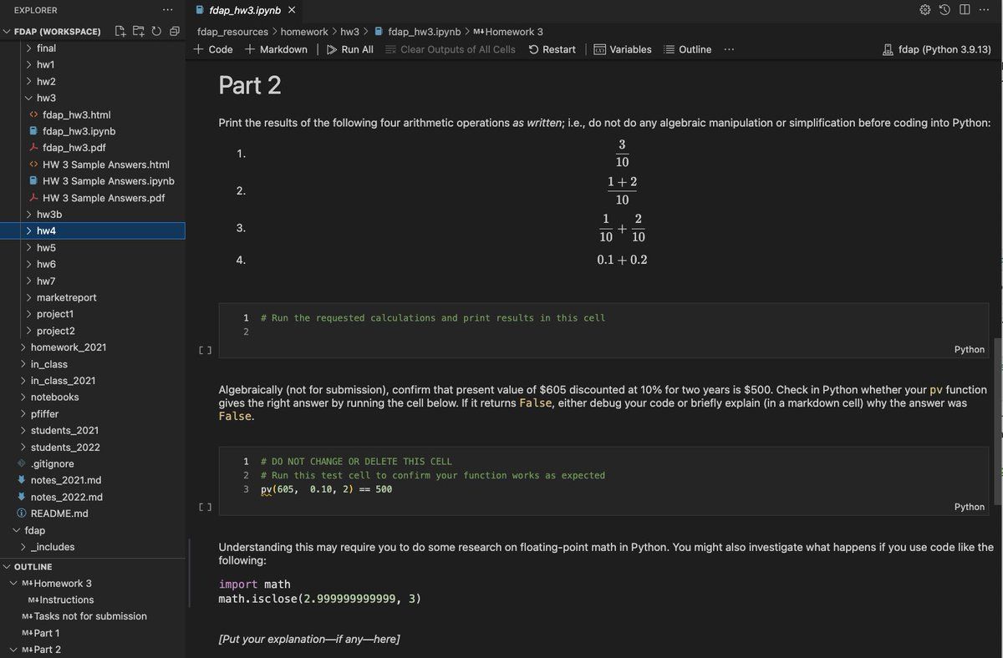Screen dimensions: 1003x658
Task: Open notebook settings gear icon
Action: [924, 10]
